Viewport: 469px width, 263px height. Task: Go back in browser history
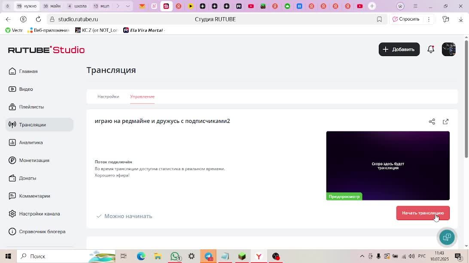[8, 19]
